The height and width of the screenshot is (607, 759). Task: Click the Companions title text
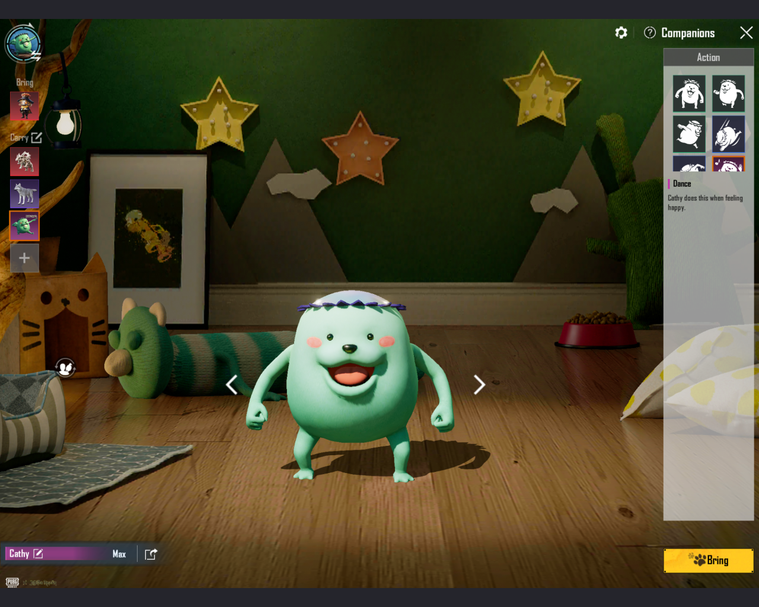[688, 33]
